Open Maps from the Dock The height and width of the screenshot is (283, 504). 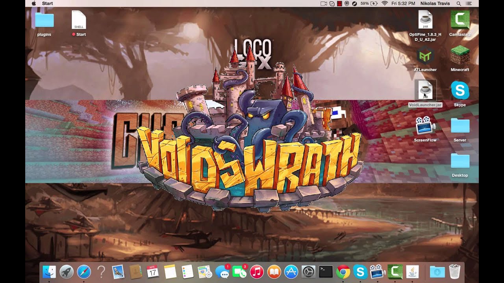(205, 272)
